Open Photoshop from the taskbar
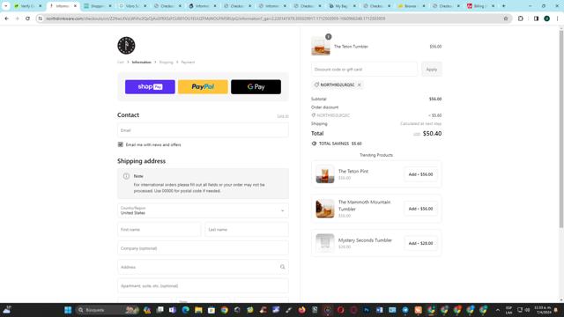 367,310
